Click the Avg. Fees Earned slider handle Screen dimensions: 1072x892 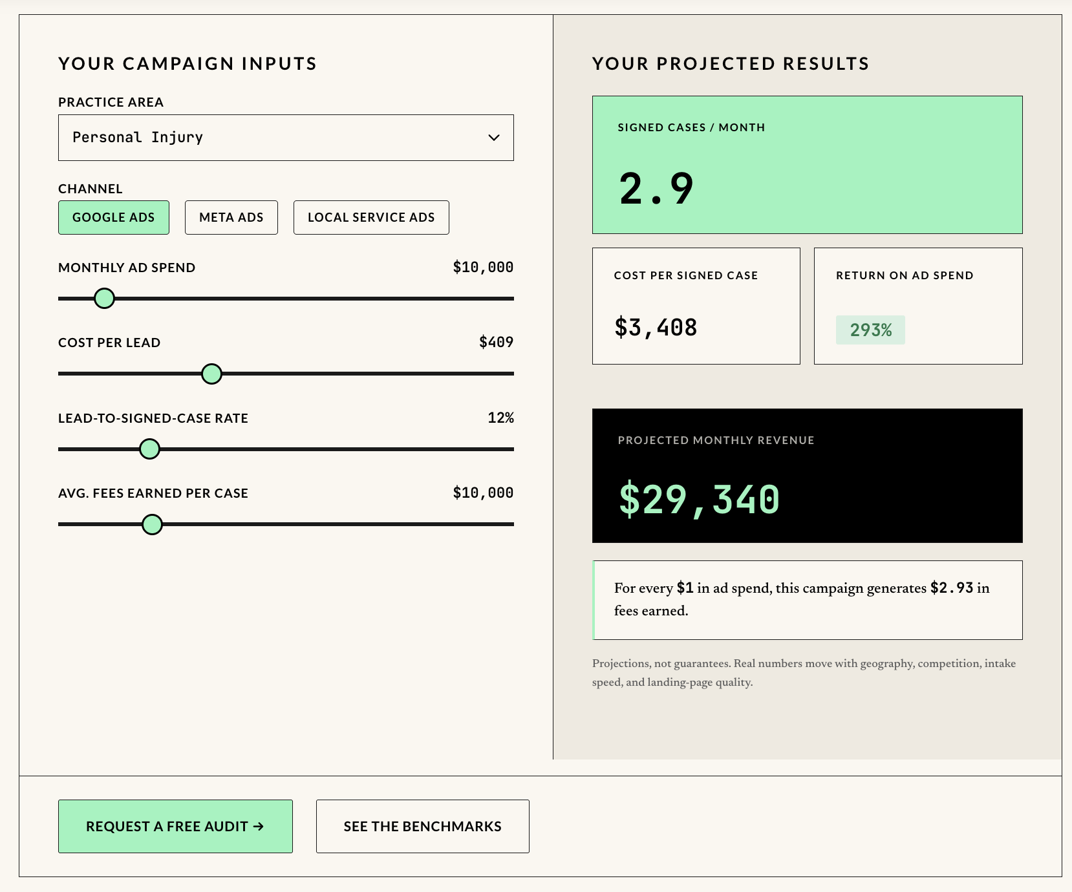click(x=152, y=524)
